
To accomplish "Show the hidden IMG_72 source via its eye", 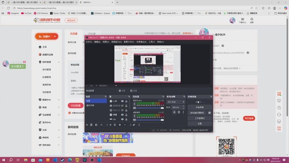I will tap(122, 110).
